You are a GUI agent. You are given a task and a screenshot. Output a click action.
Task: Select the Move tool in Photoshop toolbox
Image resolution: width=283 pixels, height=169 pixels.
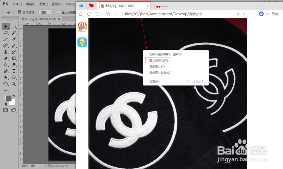click(6, 27)
